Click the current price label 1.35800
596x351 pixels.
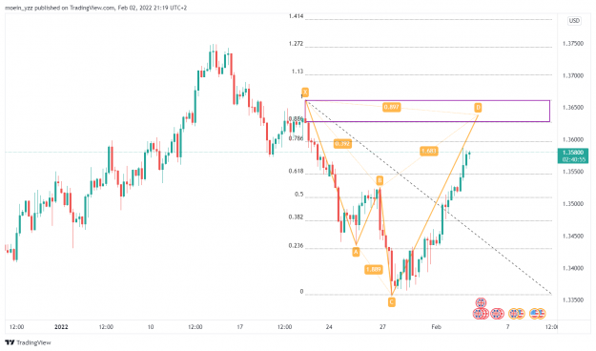[573, 153]
